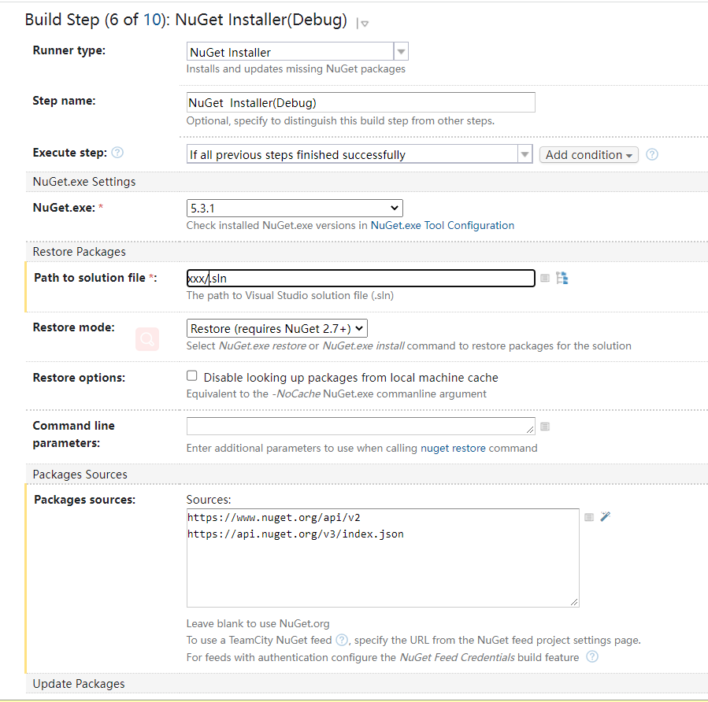Open help for Execute step
Image resolution: width=708 pixels, height=702 pixels.
[116, 153]
